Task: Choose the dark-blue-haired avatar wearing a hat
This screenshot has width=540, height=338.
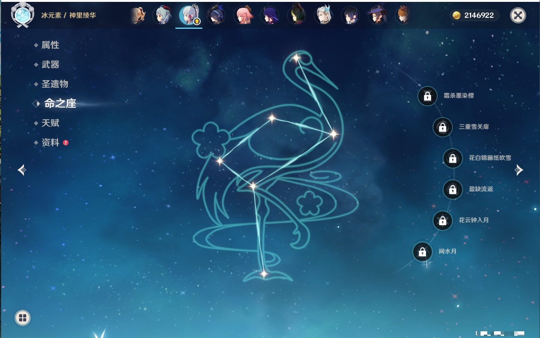Action: pyautogui.click(x=216, y=16)
